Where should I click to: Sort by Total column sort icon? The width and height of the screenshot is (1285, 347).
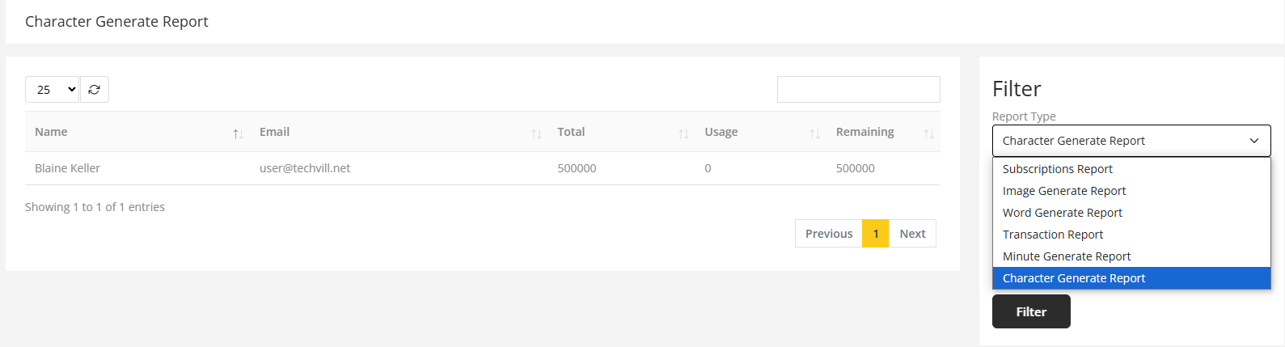click(683, 133)
